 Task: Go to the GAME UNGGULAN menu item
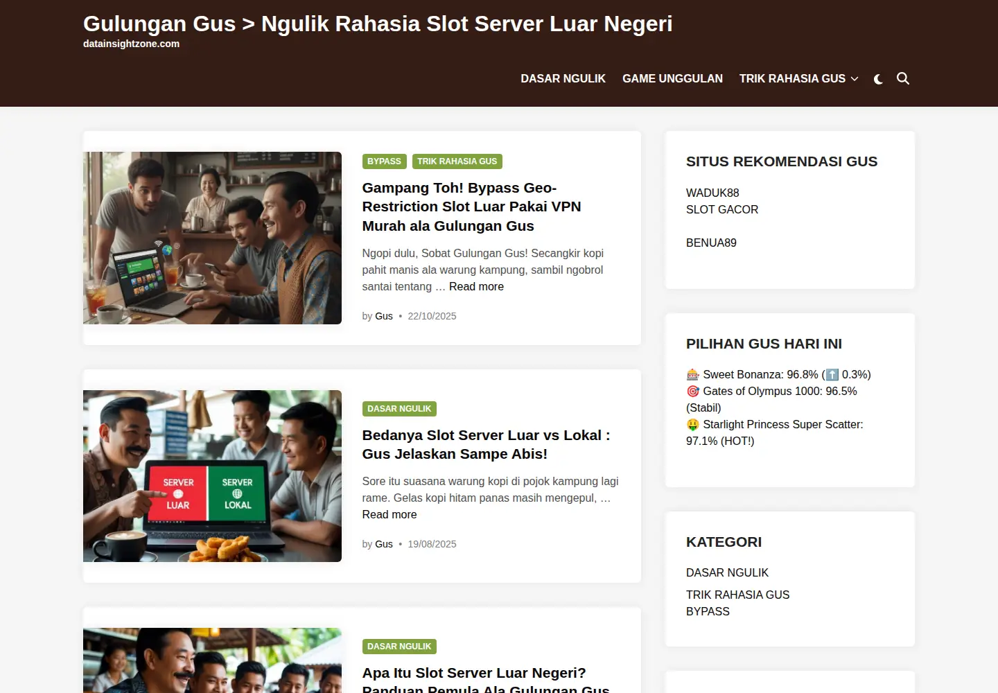pos(672,79)
